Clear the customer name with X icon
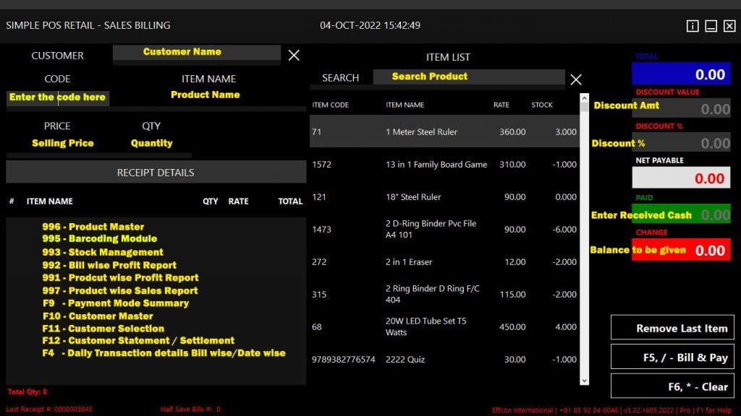Screen dimensions: 741x416 294,55
